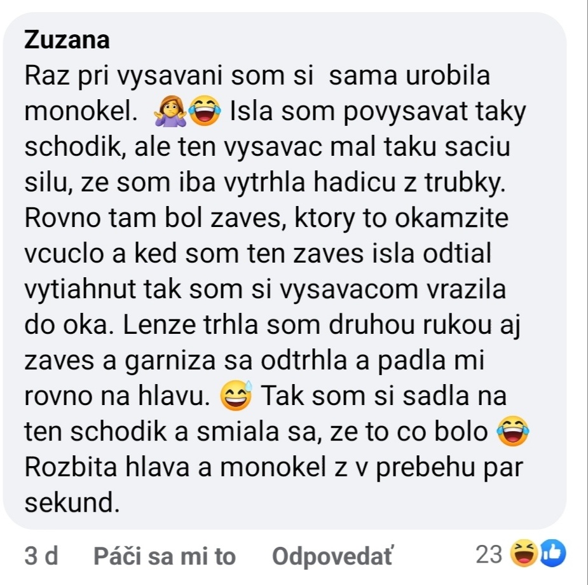Click the sweat-smile emoji after "na hlavu."
This screenshot has height=585, width=588.
[x=236, y=396]
